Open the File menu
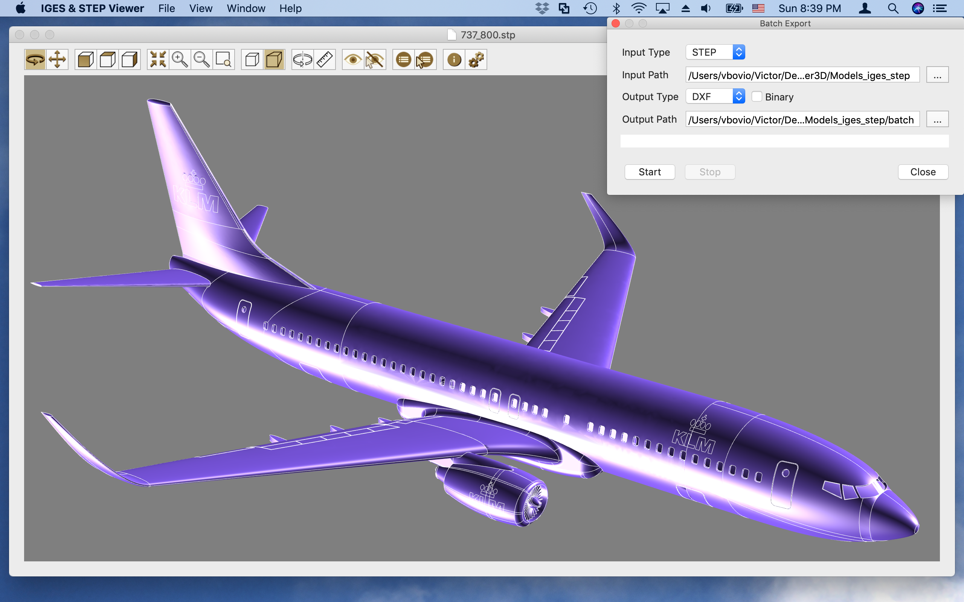The image size is (964, 602). coord(166,8)
